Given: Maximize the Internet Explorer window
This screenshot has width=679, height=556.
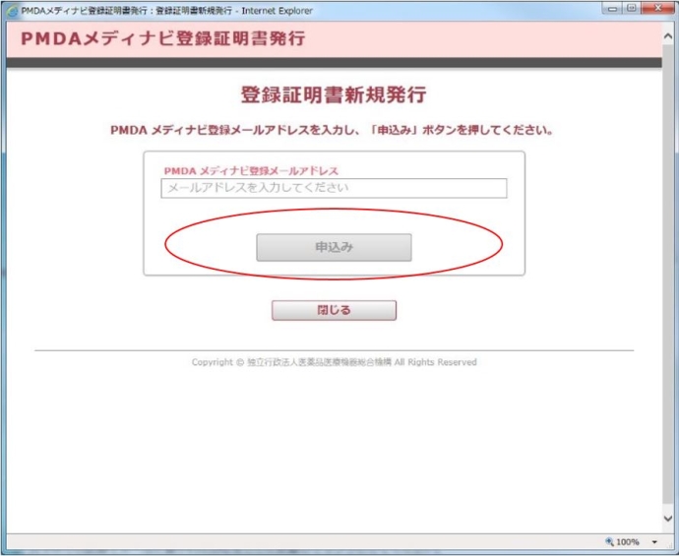Looking at the screenshot, I should click(632, 8).
